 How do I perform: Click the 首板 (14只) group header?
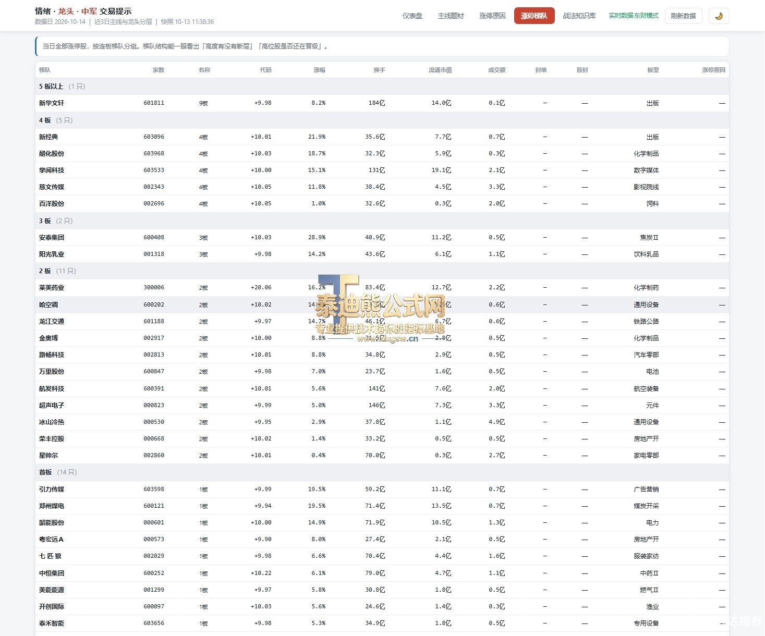382,472
